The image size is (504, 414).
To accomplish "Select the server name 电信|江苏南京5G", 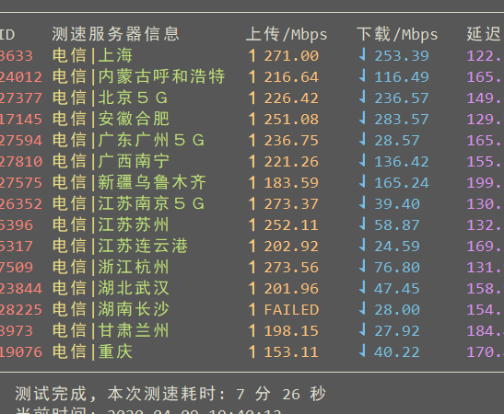I will pyautogui.click(x=128, y=204).
